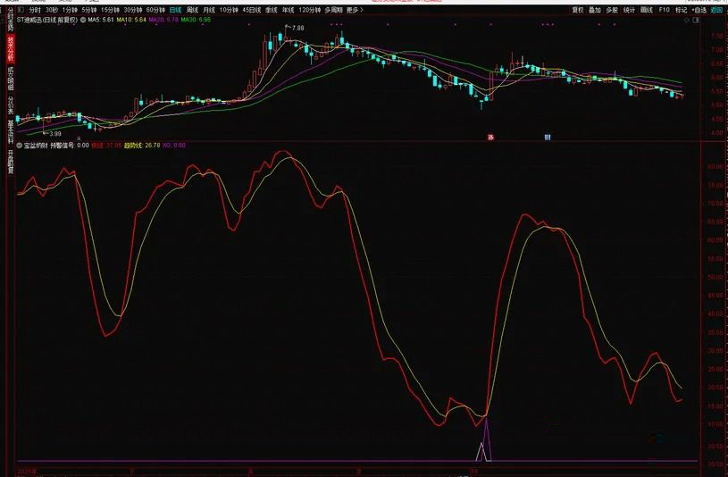Open the 复权 adjustment menu

(x=578, y=10)
